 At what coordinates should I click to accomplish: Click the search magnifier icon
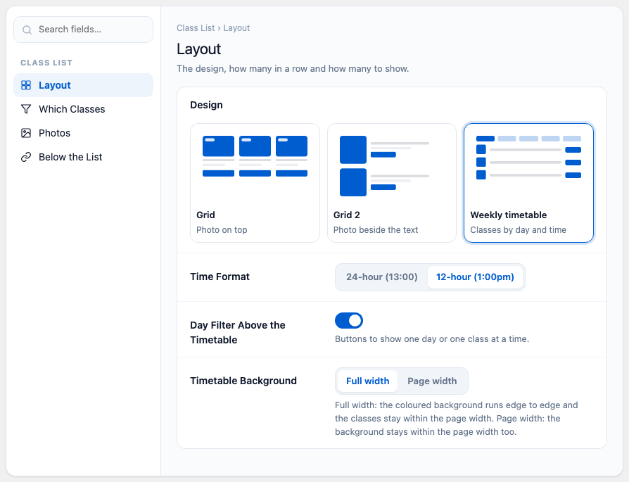pos(27,30)
